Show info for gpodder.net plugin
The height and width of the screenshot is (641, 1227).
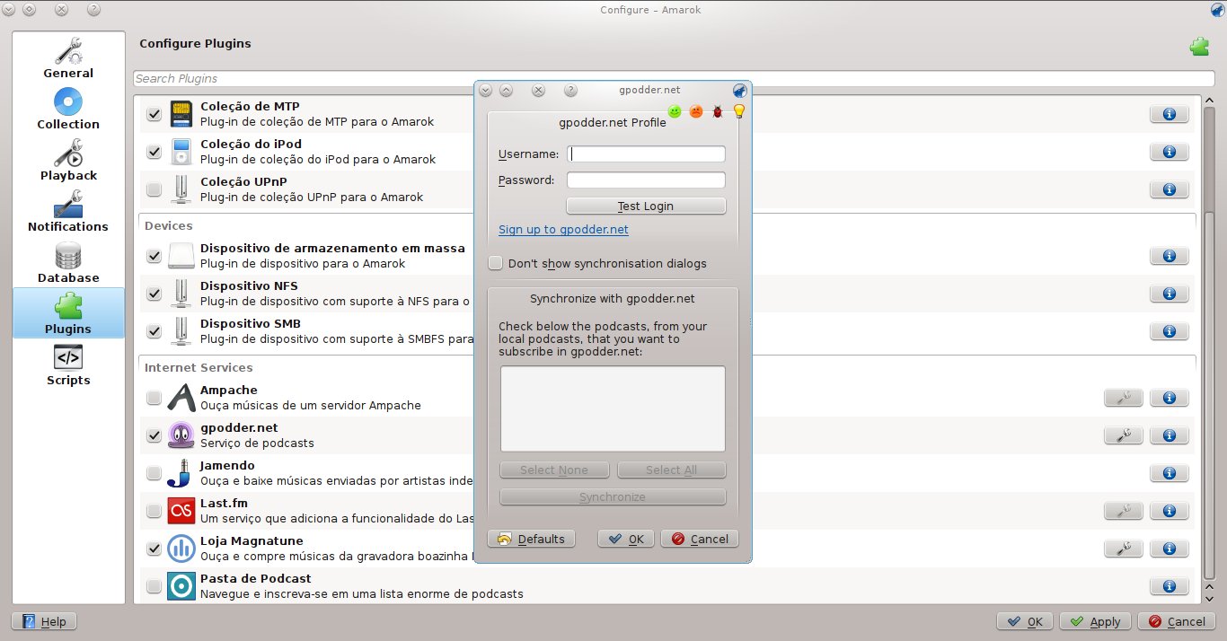coord(1170,435)
